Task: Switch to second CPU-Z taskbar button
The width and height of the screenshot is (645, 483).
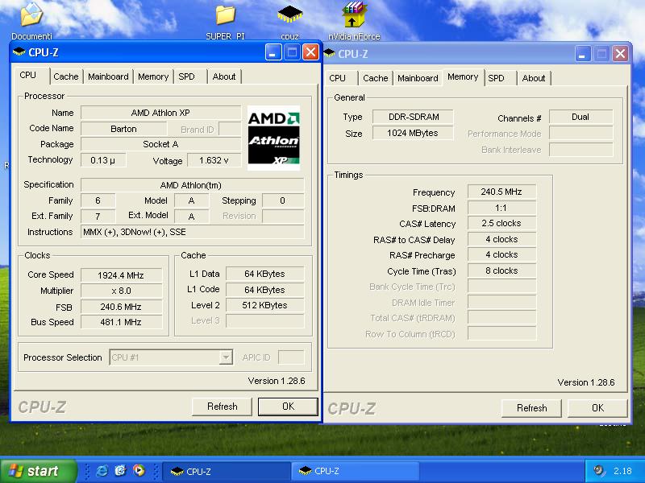Action: coord(356,472)
